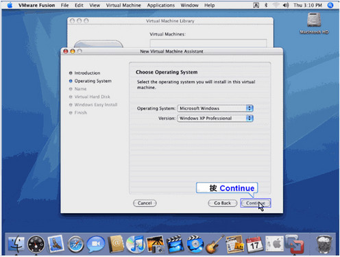Open the Virtual Machine menu
The image size is (340, 257).
coord(123,5)
